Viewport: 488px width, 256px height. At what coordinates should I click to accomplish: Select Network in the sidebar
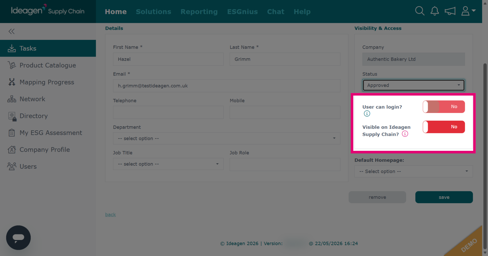tap(48, 99)
